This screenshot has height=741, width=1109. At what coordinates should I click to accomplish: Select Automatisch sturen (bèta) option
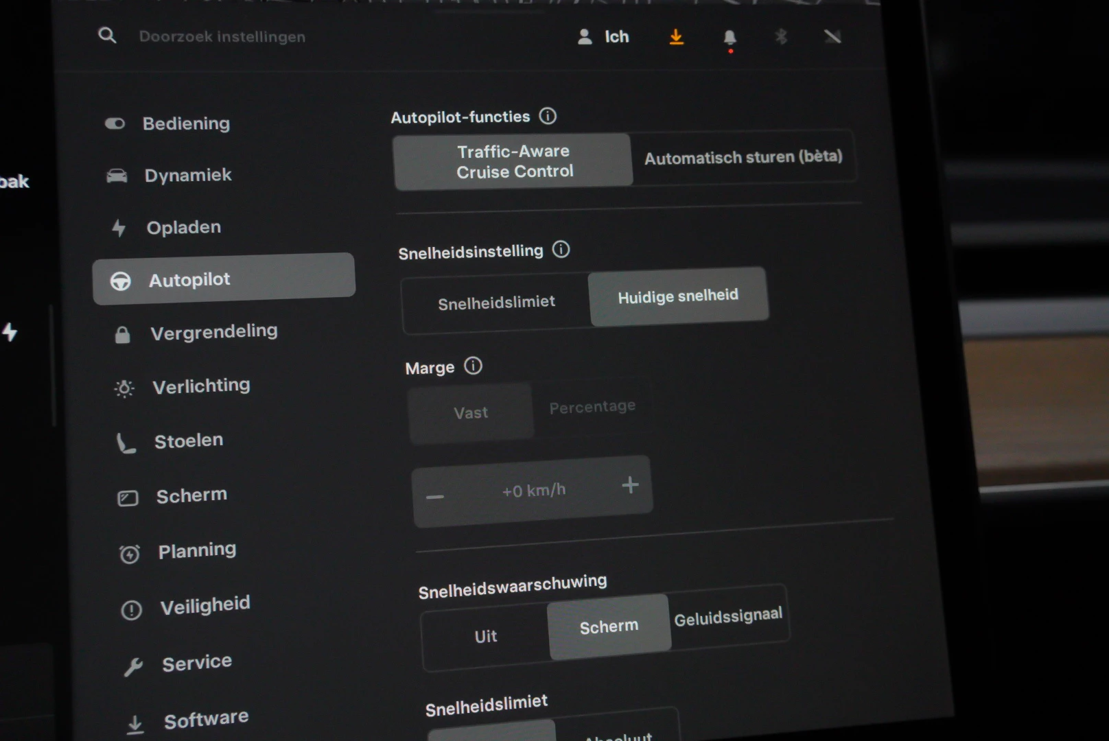point(743,157)
